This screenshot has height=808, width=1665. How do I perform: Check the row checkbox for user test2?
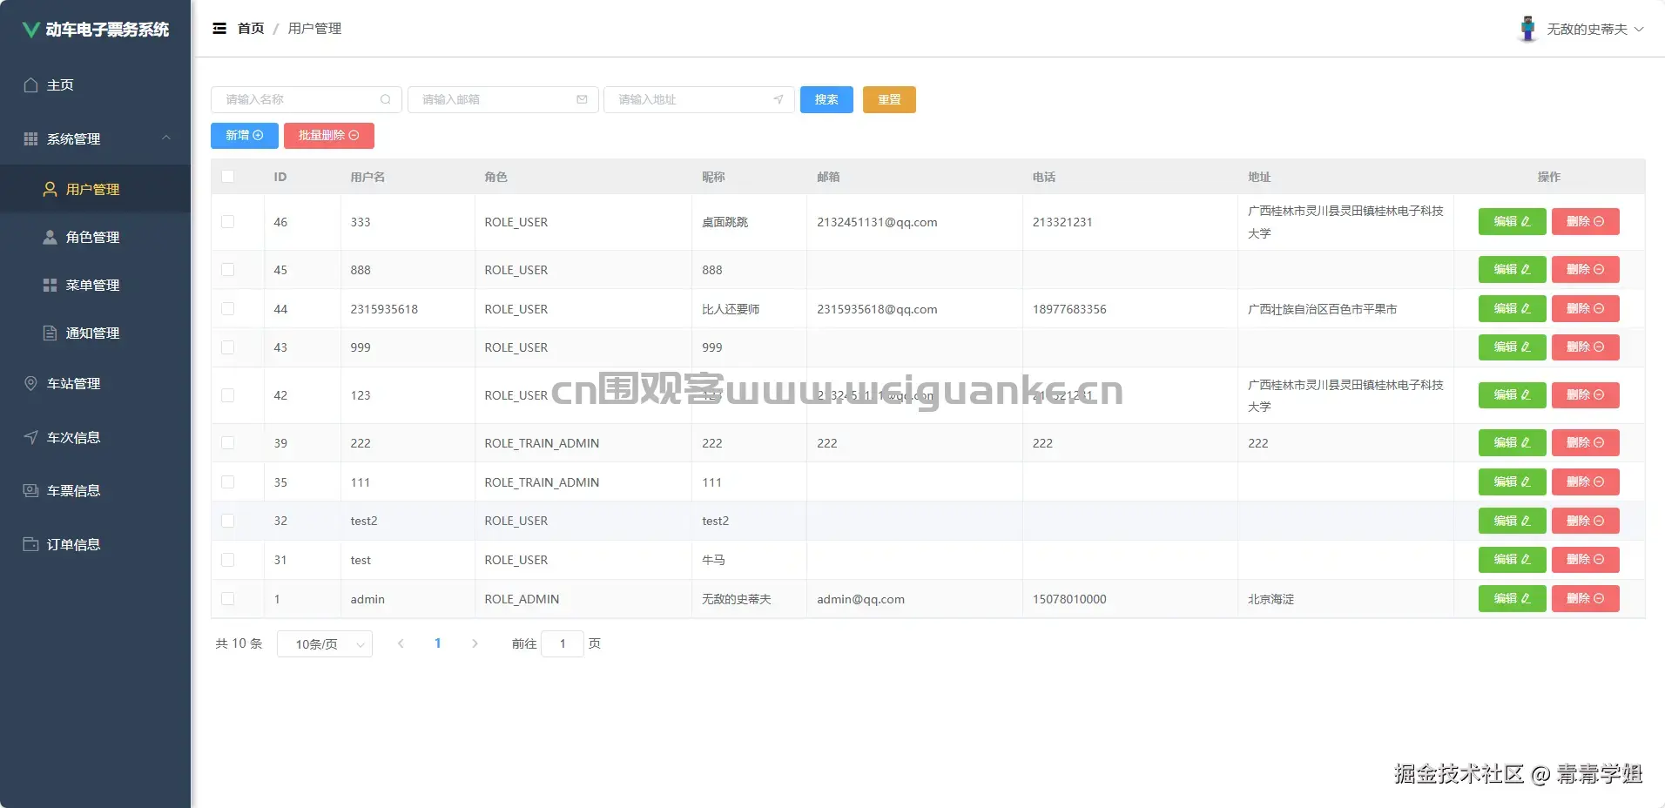[x=228, y=521]
